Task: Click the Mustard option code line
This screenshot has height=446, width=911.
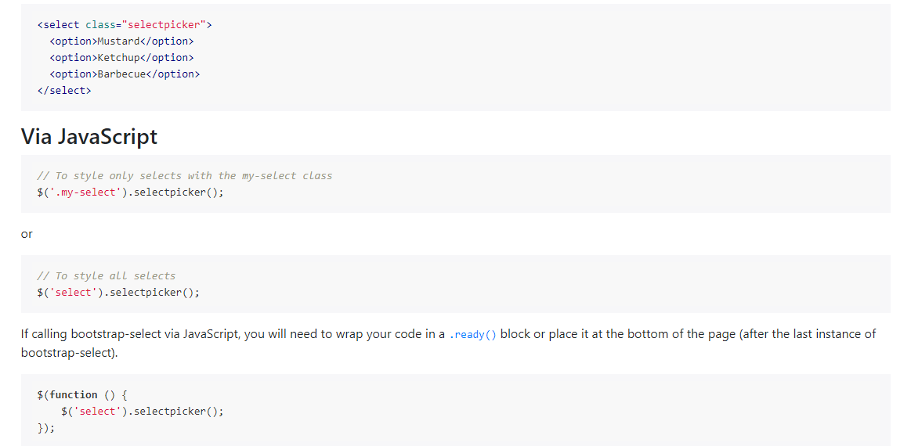Action: pyautogui.click(x=121, y=41)
